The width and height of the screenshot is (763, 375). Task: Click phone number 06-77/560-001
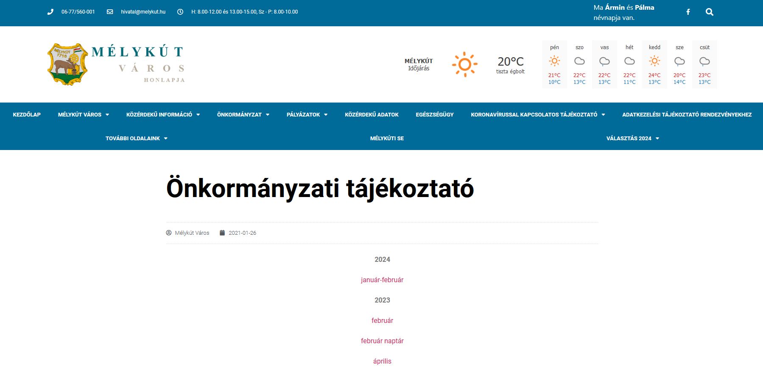coord(78,12)
